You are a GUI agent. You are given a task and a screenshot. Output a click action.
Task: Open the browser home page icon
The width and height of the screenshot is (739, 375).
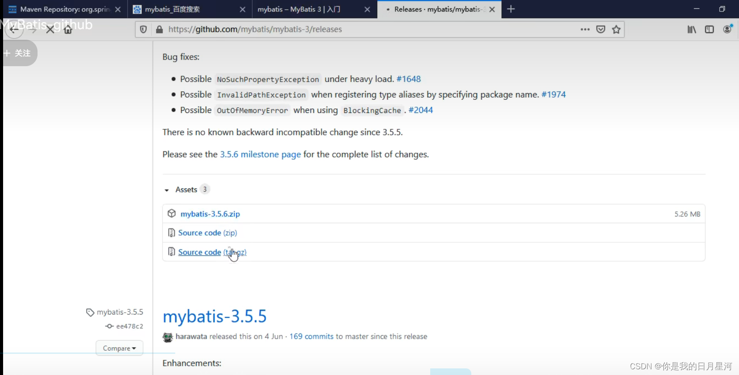coord(68,30)
